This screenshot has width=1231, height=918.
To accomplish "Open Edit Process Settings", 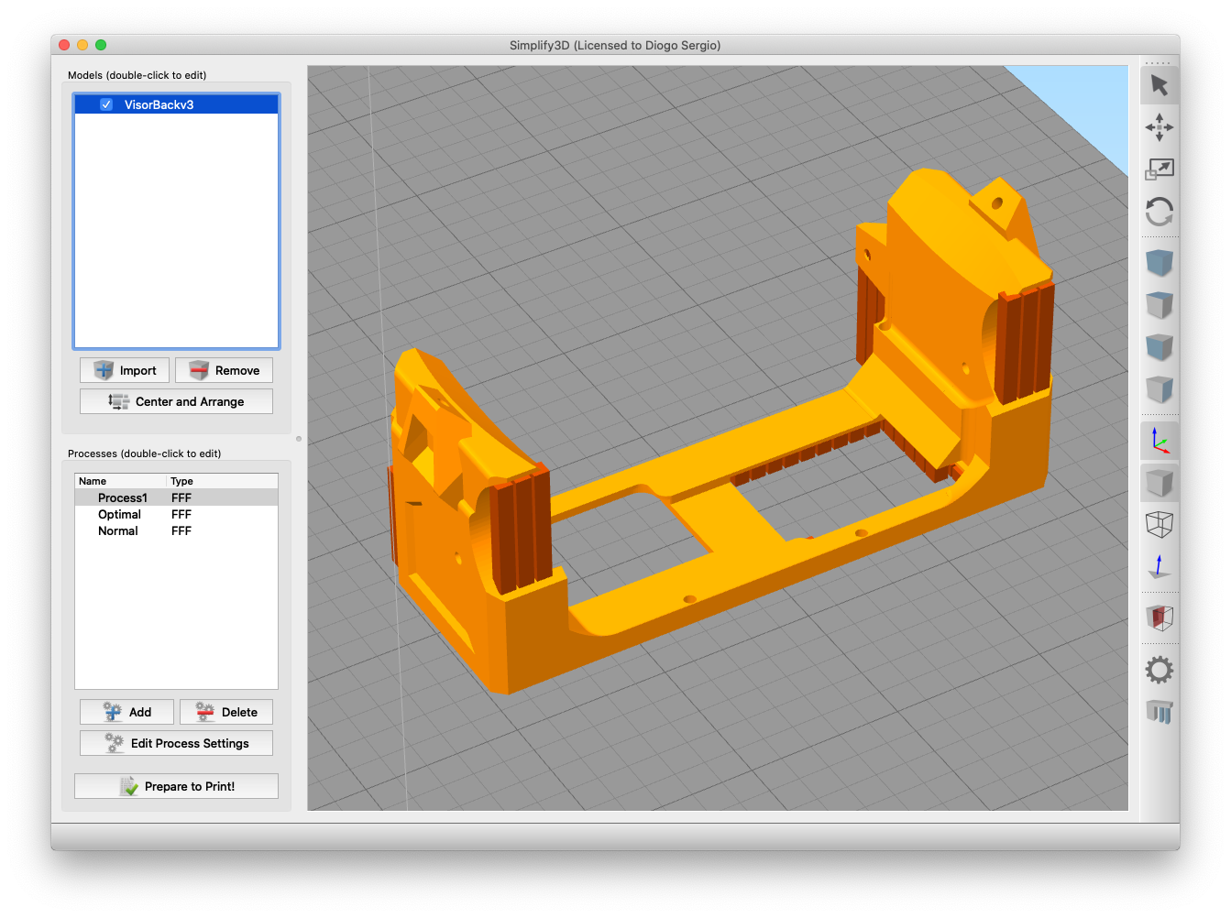I will [x=176, y=743].
